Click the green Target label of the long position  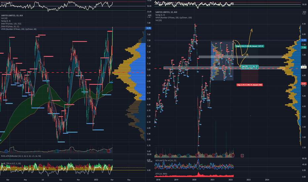coord(250,46)
